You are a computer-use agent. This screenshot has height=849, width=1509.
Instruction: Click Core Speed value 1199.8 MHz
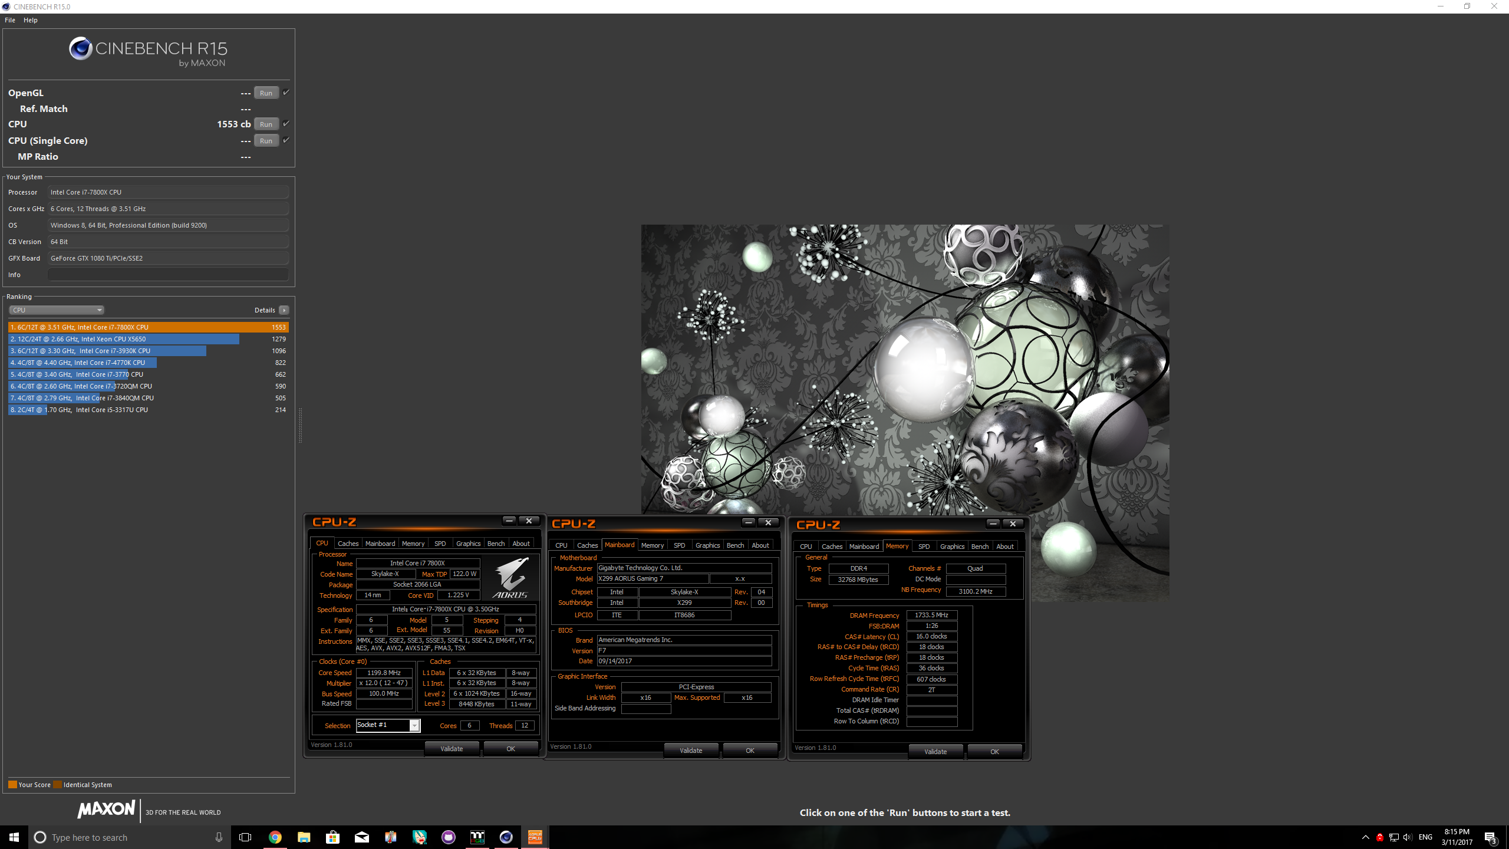[384, 673]
